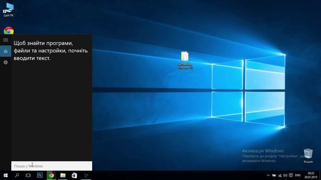Viewport: 321px width, 180px height.
Task: Click the Show desktop sliver at taskbar end
Action: click(320, 175)
